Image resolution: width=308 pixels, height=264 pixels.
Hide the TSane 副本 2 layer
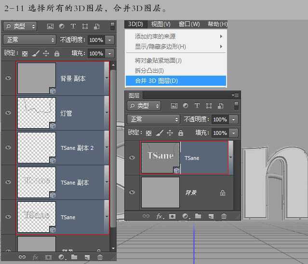click(x=8, y=147)
